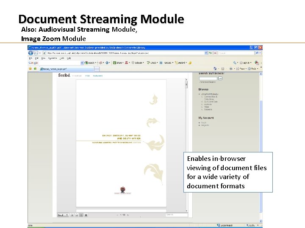Browse Communities & Collections link
Viewport: 305px width, 228px height.
(x=211, y=98)
